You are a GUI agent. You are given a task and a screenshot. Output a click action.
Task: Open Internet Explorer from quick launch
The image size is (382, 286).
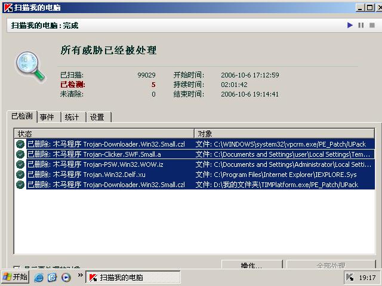tap(38, 277)
